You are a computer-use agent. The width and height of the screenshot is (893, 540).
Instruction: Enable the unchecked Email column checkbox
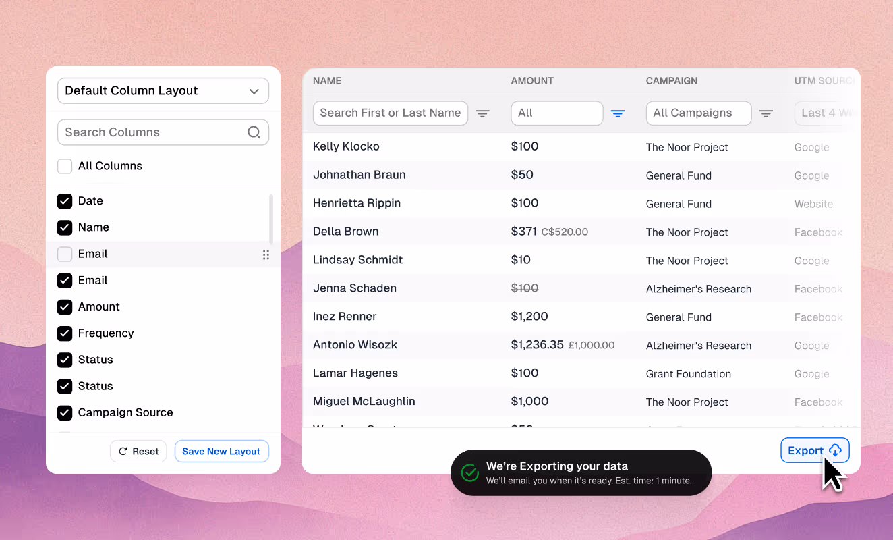65,254
